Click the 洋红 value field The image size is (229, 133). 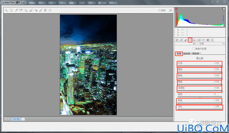coord(218,106)
